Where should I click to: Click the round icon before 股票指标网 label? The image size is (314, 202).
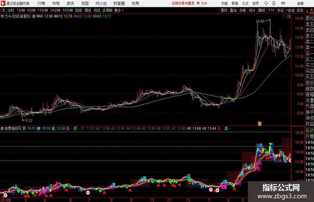[x=2, y=128]
